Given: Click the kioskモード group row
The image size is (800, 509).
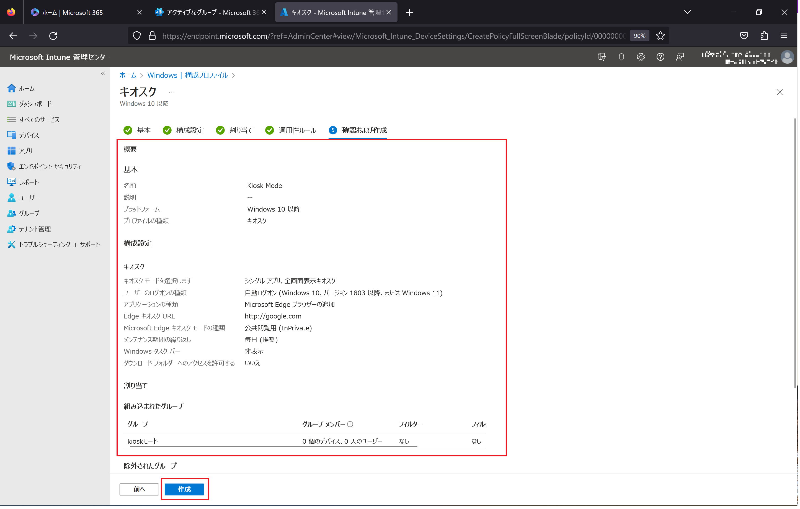Looking at the screenshot, I should pyautogui.click(x=305, y=442).
